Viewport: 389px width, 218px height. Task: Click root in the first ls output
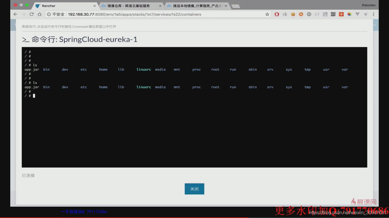click(x=215, y=69)
